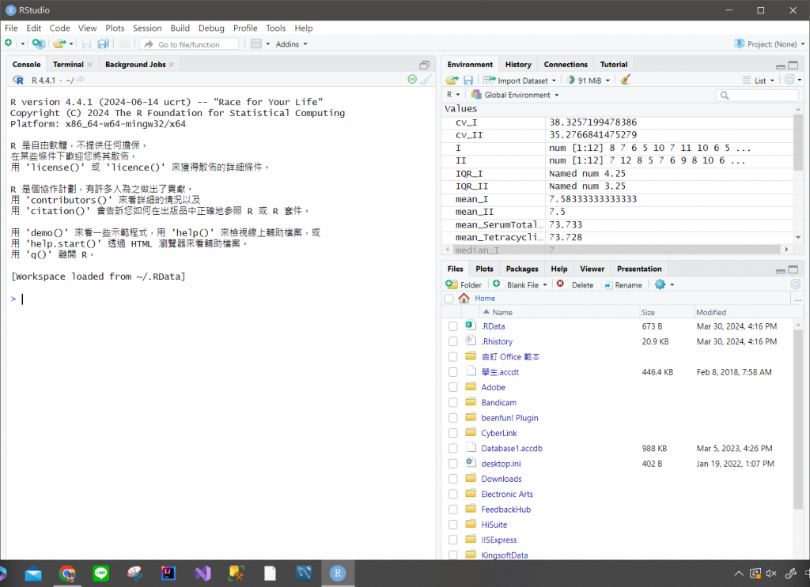Go to Home directory house icon
This screenshot has width=810, height=587.
click(x=464, y=298)
